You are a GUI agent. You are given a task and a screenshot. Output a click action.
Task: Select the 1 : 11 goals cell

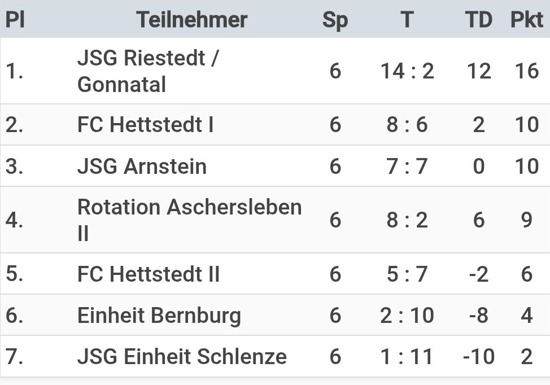coord(407,357)
